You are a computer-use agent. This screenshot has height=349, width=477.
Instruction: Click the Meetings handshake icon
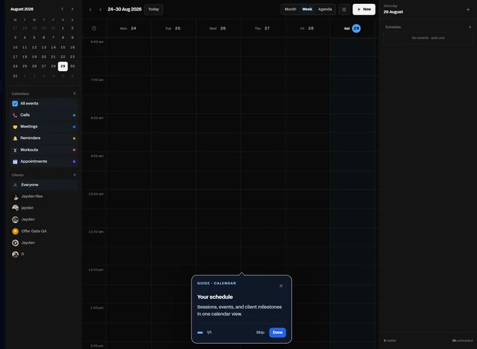pos(15,126)
